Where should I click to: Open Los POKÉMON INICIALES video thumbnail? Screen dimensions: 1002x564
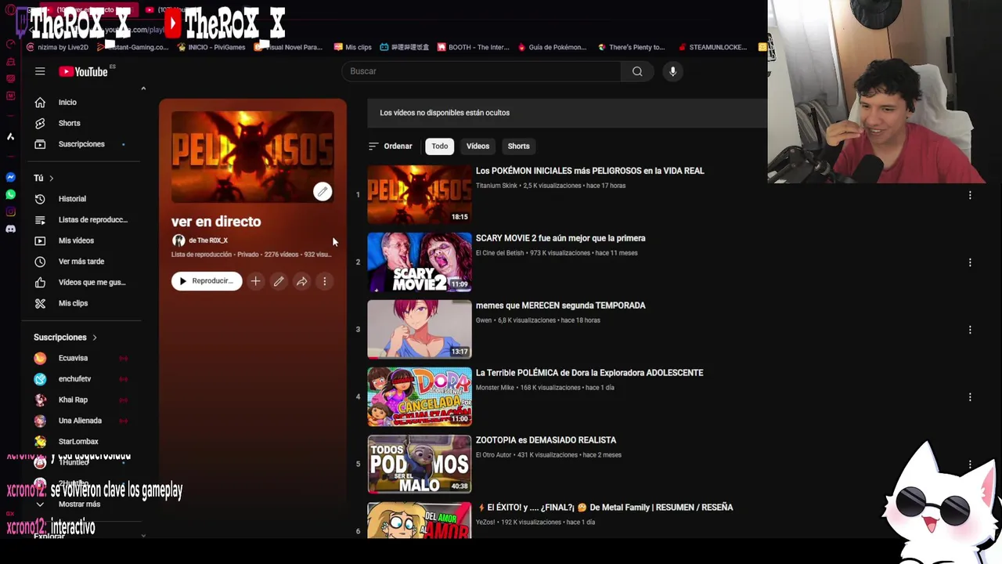pyautogui.click(x=420, y=194)
